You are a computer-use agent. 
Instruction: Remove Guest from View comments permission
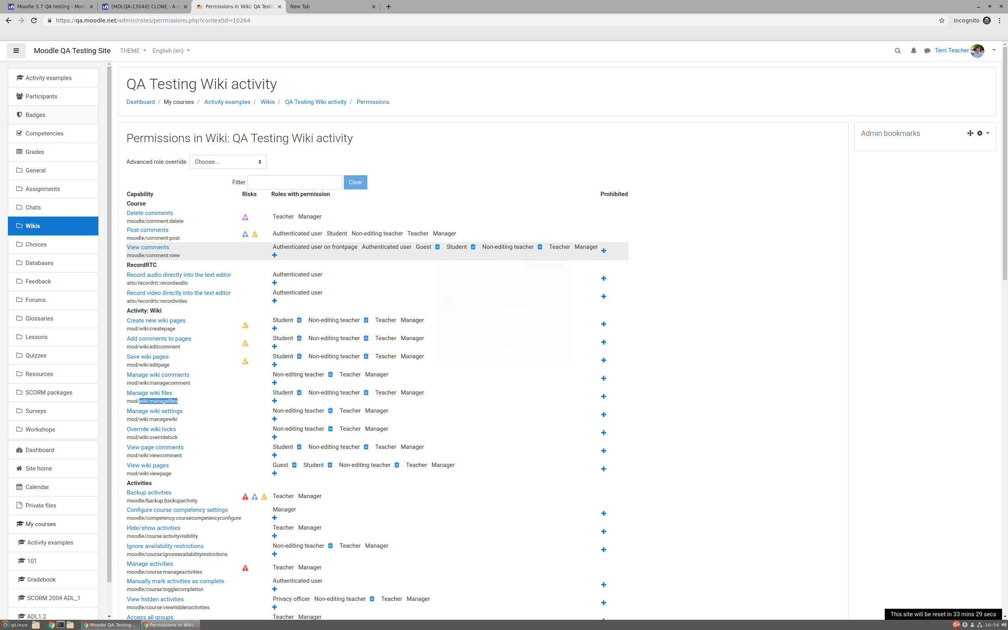point(437,246)
